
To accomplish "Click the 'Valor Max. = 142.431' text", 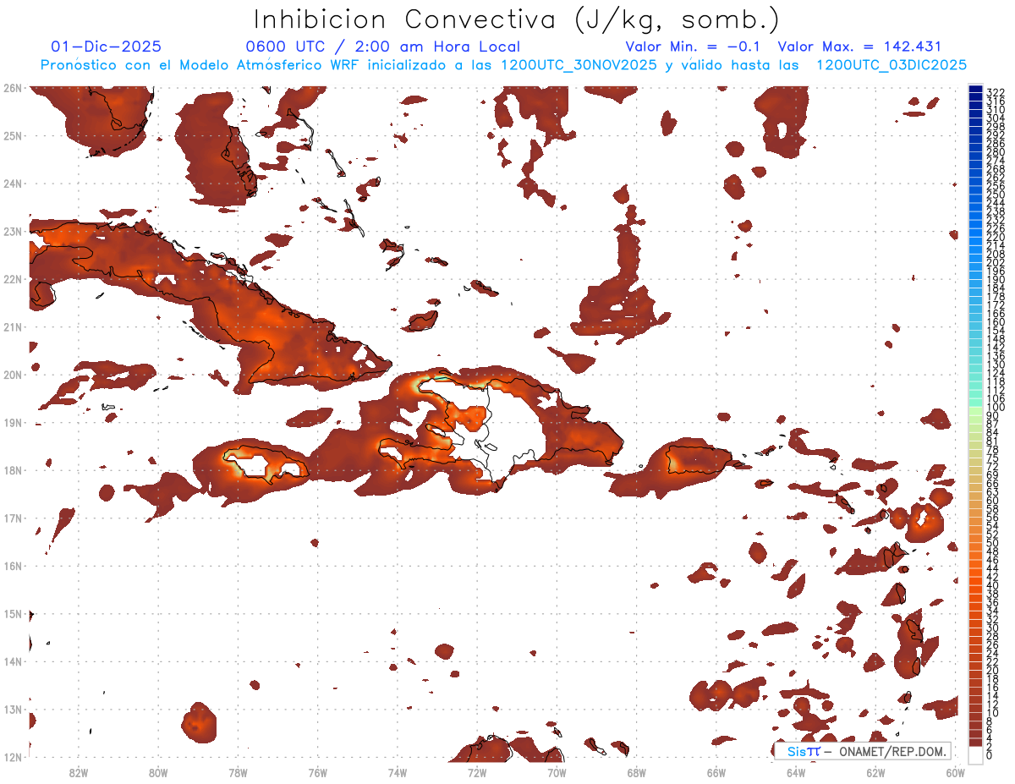I will 859,47.
